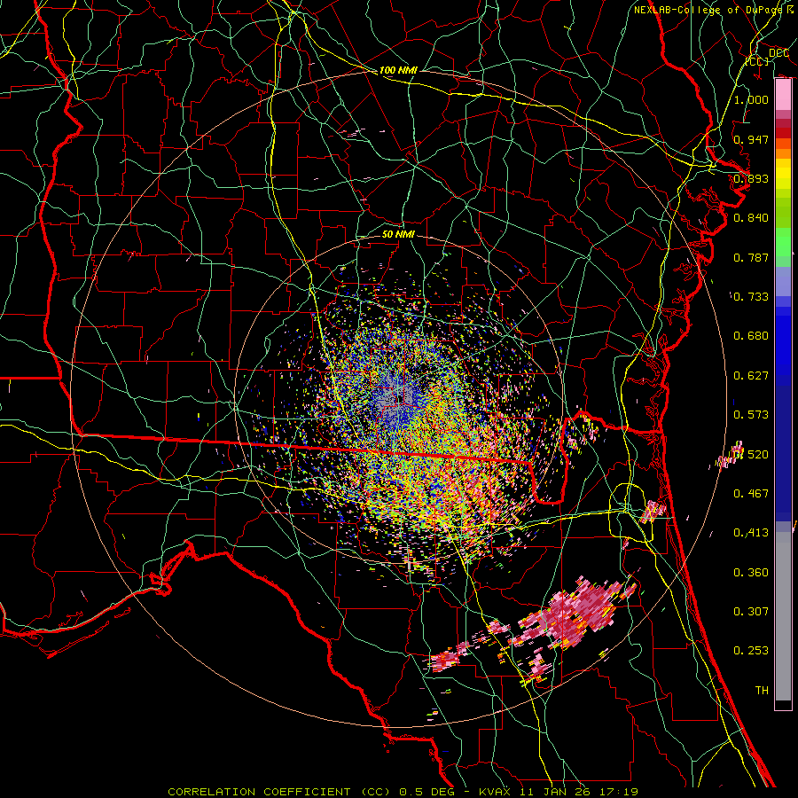This screenshot has height=798, width=798.
Task: Click the 0.520 color scale value
Action: point(751,454)
